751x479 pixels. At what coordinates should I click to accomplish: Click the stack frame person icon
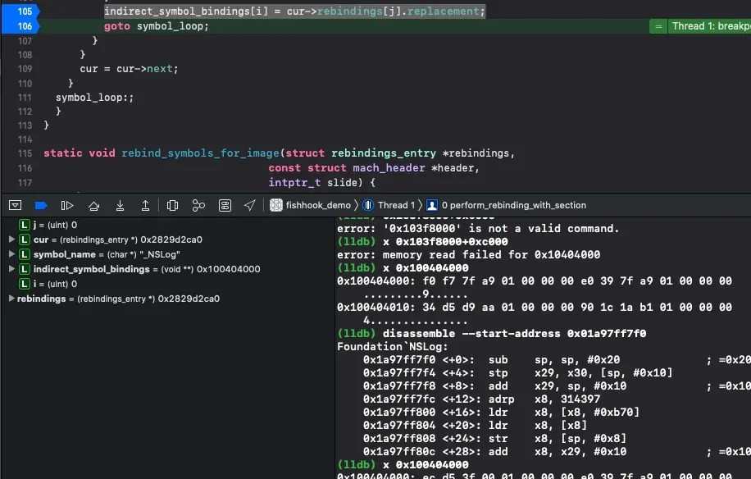pyautogui.click(x=431, y=206)
